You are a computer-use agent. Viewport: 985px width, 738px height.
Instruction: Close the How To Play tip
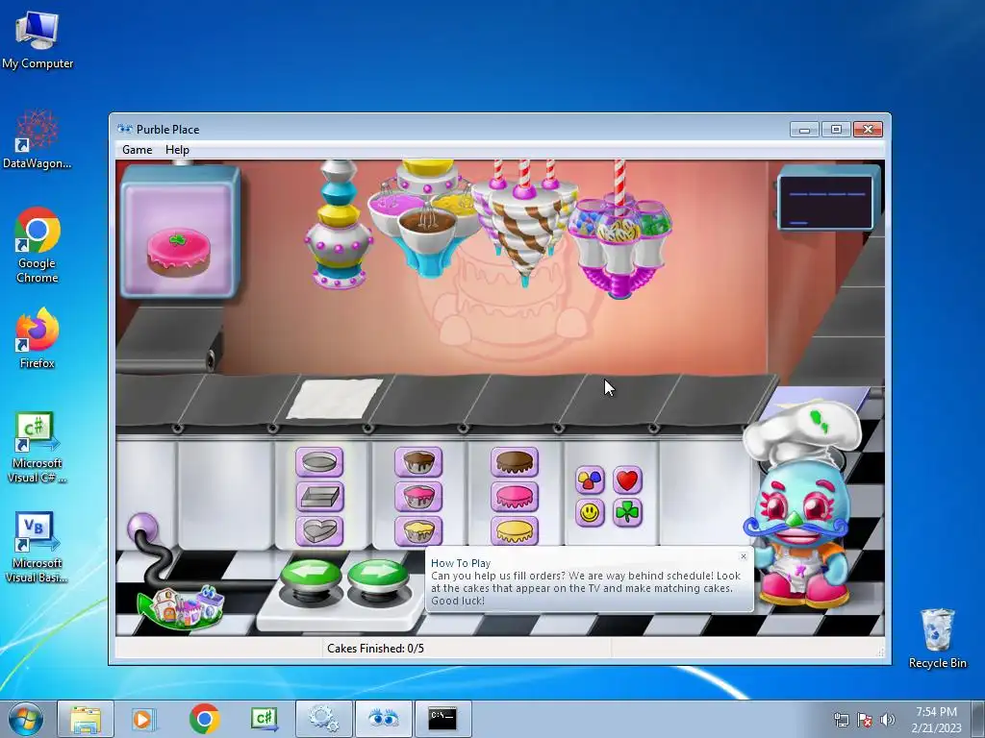[x=744, y=556]
